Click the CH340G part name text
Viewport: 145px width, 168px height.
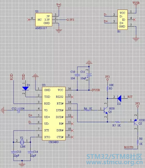pyautogui.click(x=54, y=142)
